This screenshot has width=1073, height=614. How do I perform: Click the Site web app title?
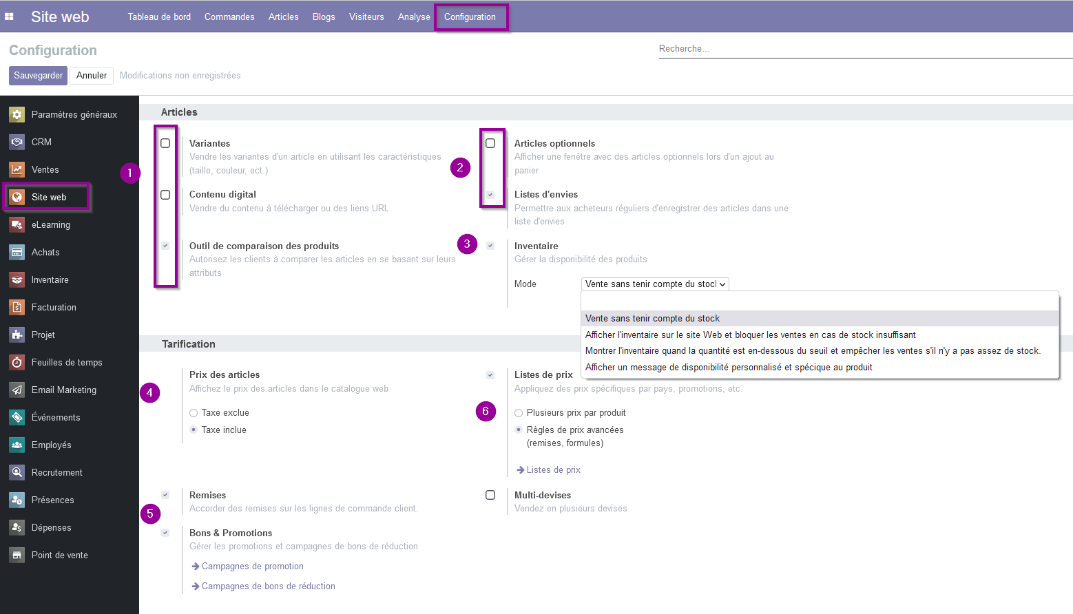(x=60, y=17)
